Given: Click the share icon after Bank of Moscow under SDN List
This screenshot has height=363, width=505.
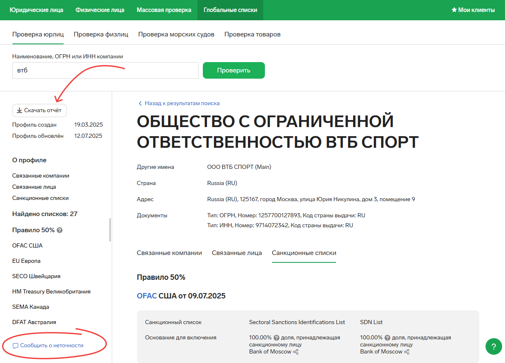Looking at the screenshot, I should [x=407, y=352].
